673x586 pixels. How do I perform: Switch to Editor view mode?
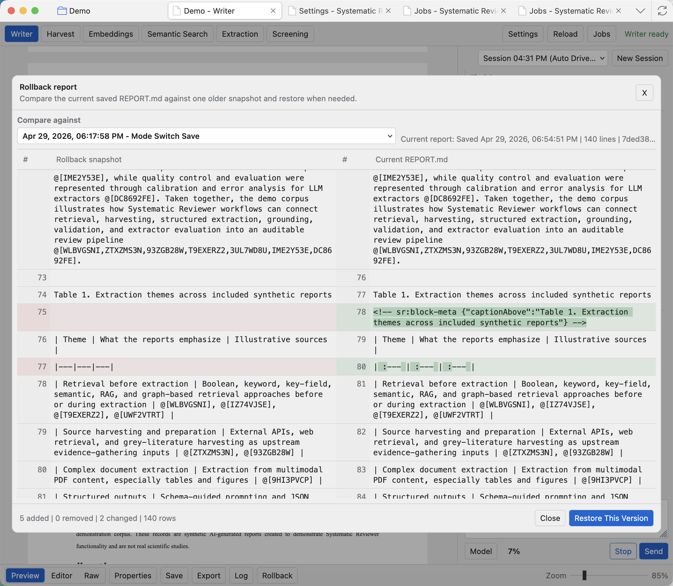tap(62, 576)
